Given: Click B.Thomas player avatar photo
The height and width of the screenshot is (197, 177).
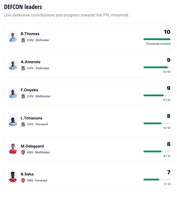Looking at the screenshot, I should 13,37.
